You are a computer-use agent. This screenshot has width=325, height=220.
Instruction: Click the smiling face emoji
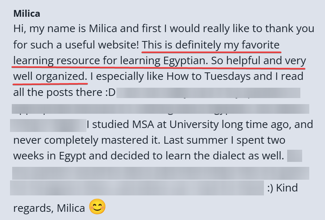pyautogui.click(x=97, y=207)
